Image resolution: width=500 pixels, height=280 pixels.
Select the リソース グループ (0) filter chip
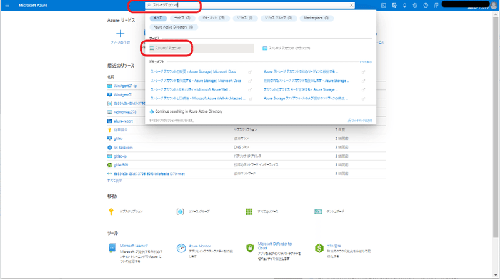point(278,18)
